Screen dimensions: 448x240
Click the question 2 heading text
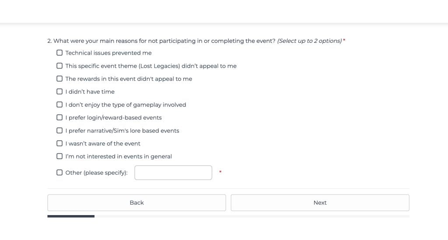(162, 41)
